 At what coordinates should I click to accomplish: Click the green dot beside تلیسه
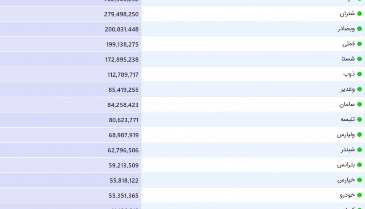(x=360, y=120)
